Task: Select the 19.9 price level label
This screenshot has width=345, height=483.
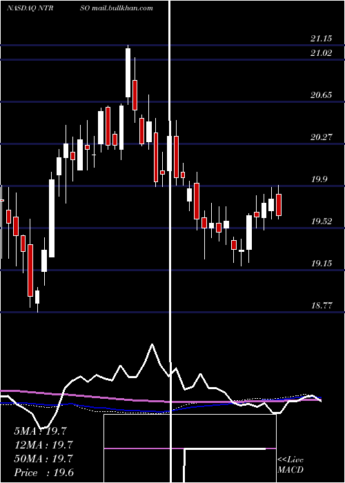Action: point(319,179)
